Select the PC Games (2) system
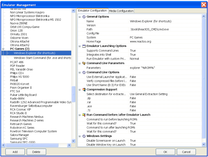208x157 pixels. coord(20,49)
